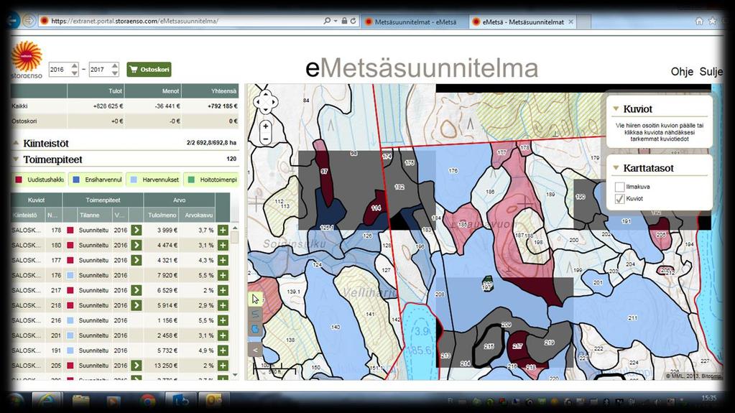Select stand 140 on the map
The height and width of the screenshot is (413, 735).
coord(336,328)
